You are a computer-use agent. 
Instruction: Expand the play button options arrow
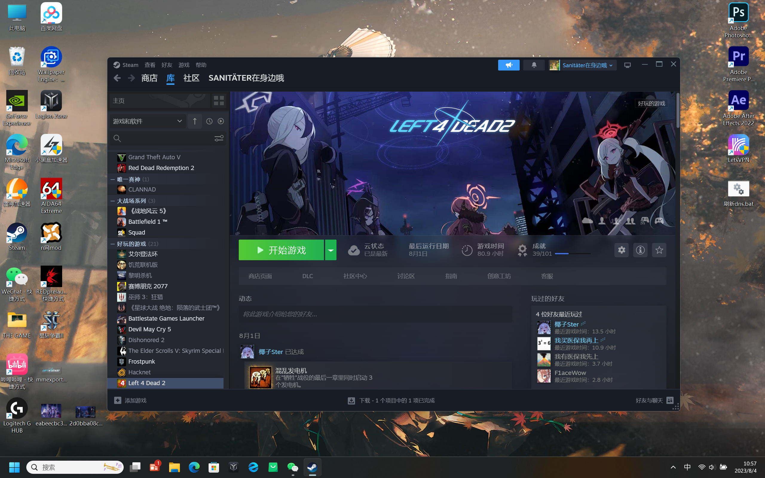[331, 250]
